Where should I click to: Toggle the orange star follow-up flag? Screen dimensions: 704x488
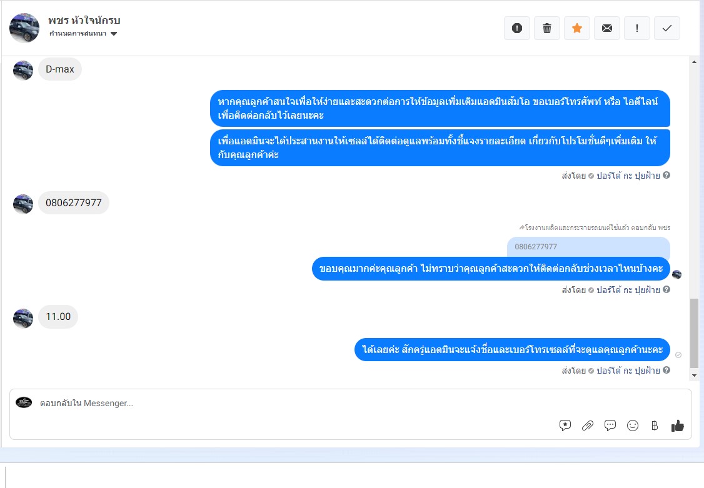pos(577,28)
